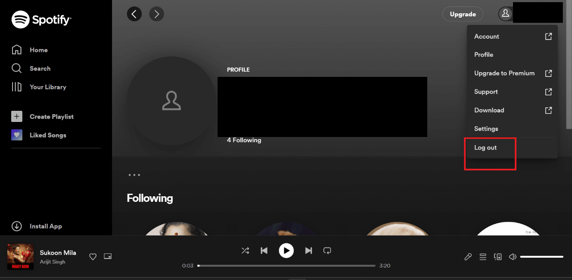Click the Create Playlist plus icon
The height and width of the screenshot is (280, 572).
16,116
